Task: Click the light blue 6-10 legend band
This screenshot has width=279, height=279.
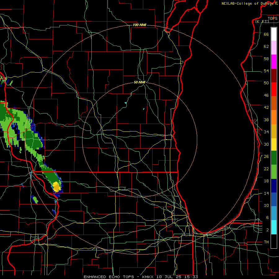Action: tap(274, 213)
